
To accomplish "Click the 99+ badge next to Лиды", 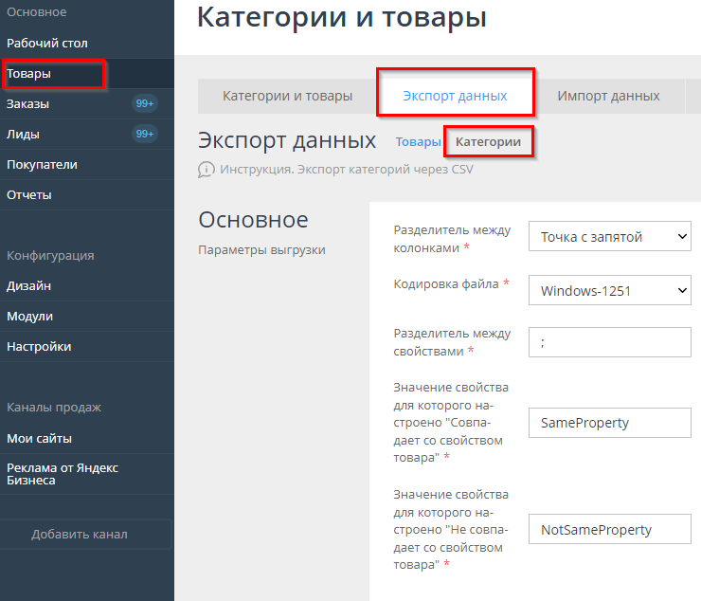I will coord(144,135).
